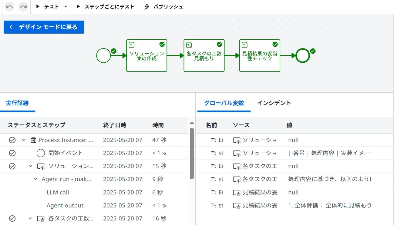Screen dimensions: 394x225
Task: Click the status check icon on Process Instance row
Action: point(12,140)
